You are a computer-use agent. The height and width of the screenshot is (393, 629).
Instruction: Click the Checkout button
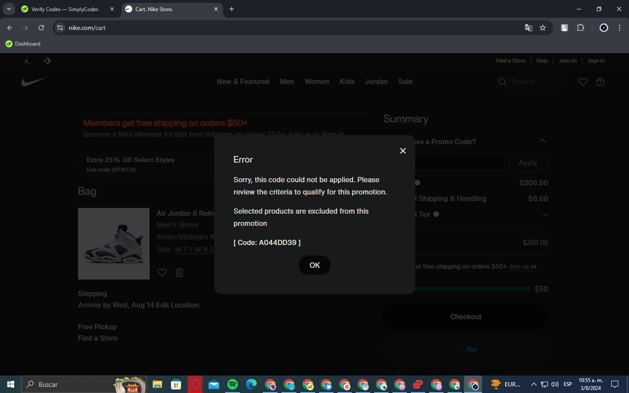pyautogui.click(x=465, y=317)
